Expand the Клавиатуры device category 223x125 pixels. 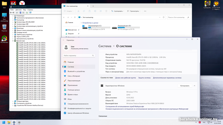click(x=13, y=16)
